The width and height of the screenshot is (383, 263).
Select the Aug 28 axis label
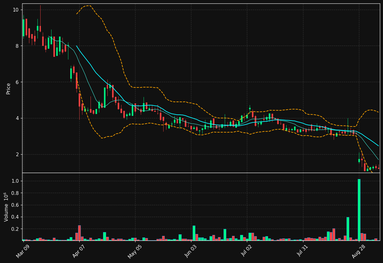coord(358,251)
